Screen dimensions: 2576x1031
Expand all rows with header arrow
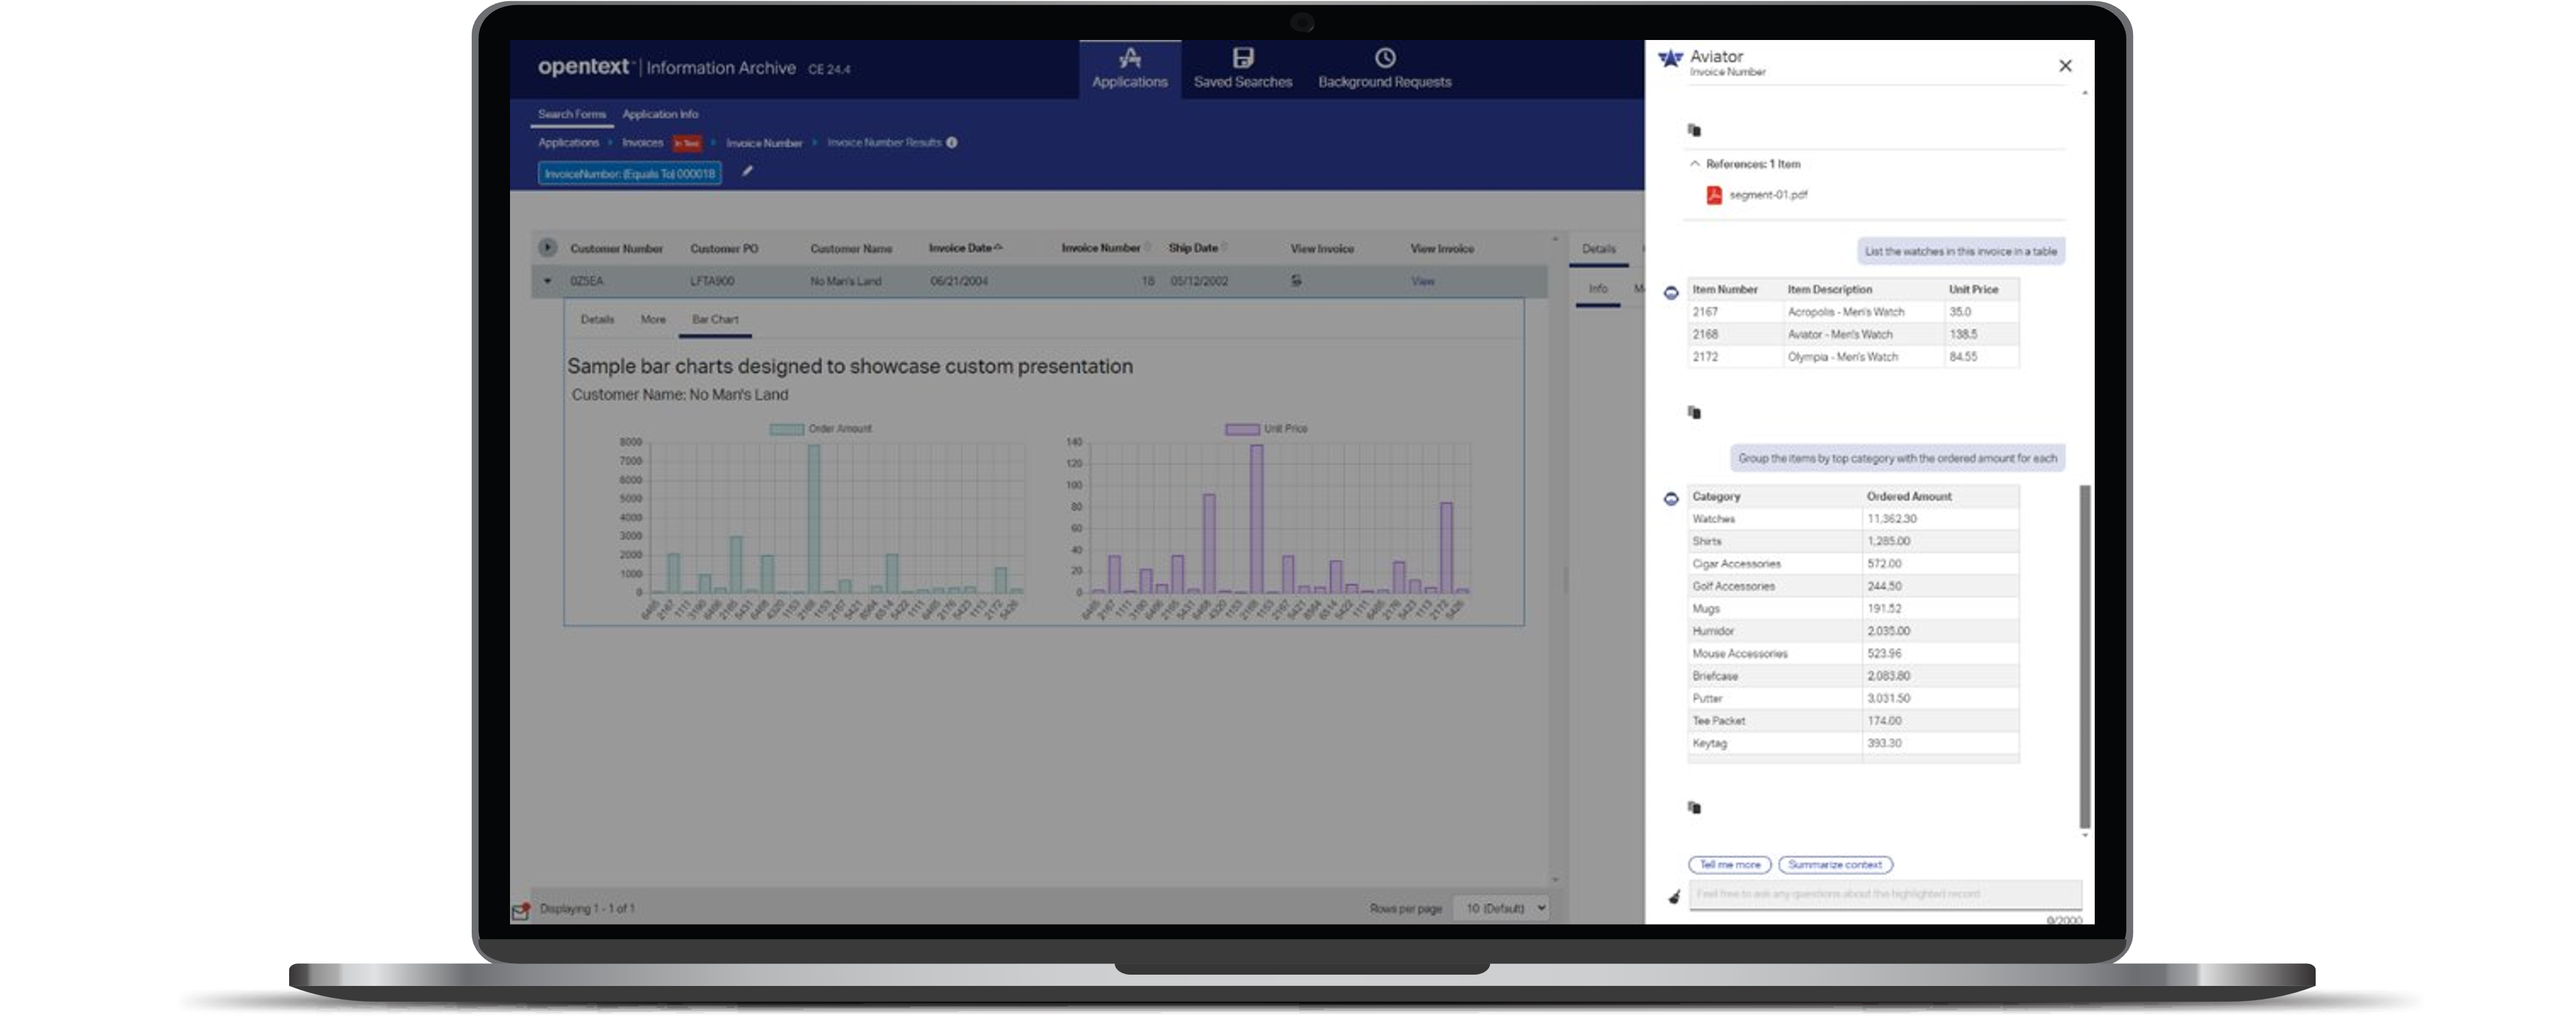pos(547,247)
